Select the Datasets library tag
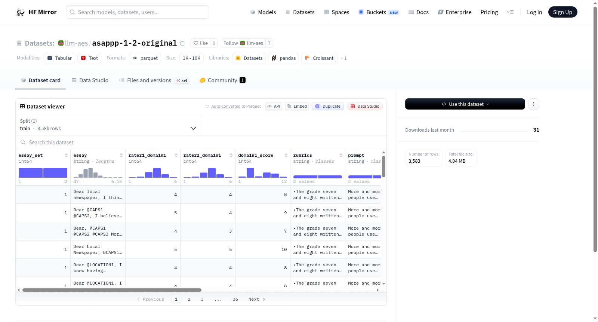 click(249, 58)
